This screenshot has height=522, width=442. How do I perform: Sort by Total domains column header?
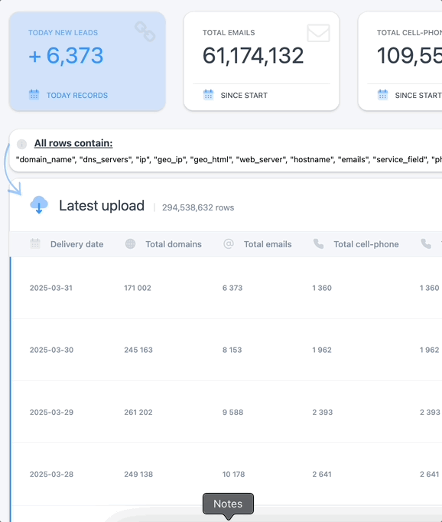(x=174, y=244)
